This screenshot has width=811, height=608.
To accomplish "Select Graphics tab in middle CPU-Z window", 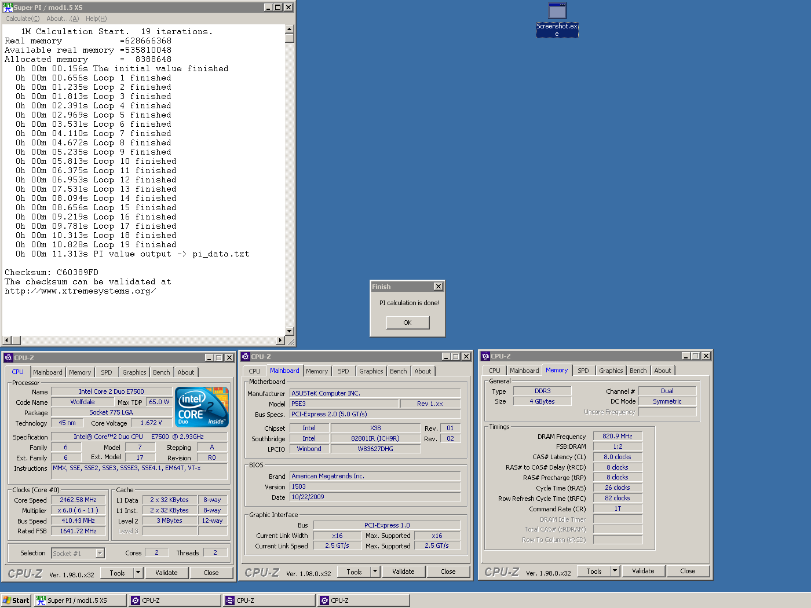I will (371, 371).
